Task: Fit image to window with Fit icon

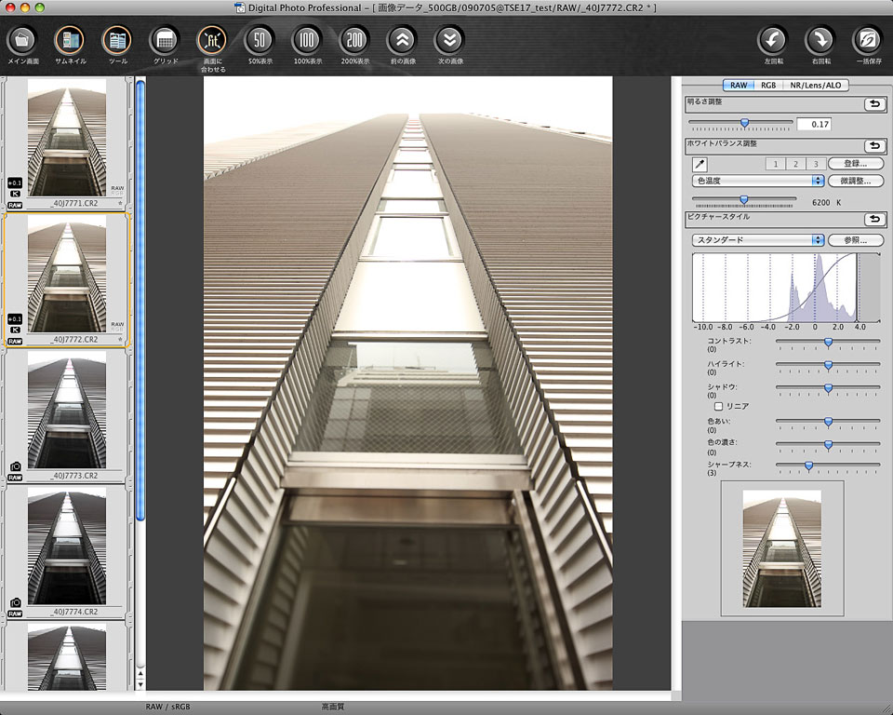Action: [211, 41]
